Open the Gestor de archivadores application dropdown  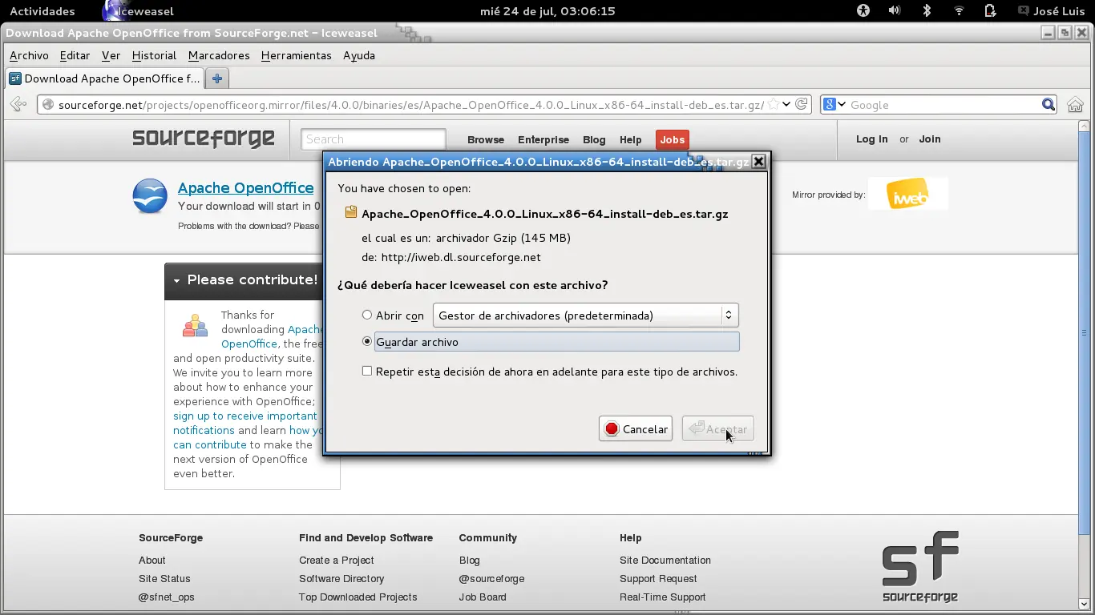(585, 315)
